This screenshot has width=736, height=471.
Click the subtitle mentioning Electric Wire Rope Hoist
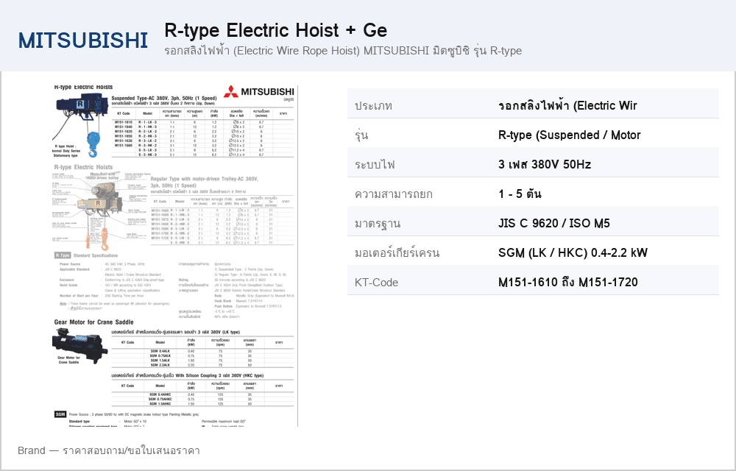point(343,51)
